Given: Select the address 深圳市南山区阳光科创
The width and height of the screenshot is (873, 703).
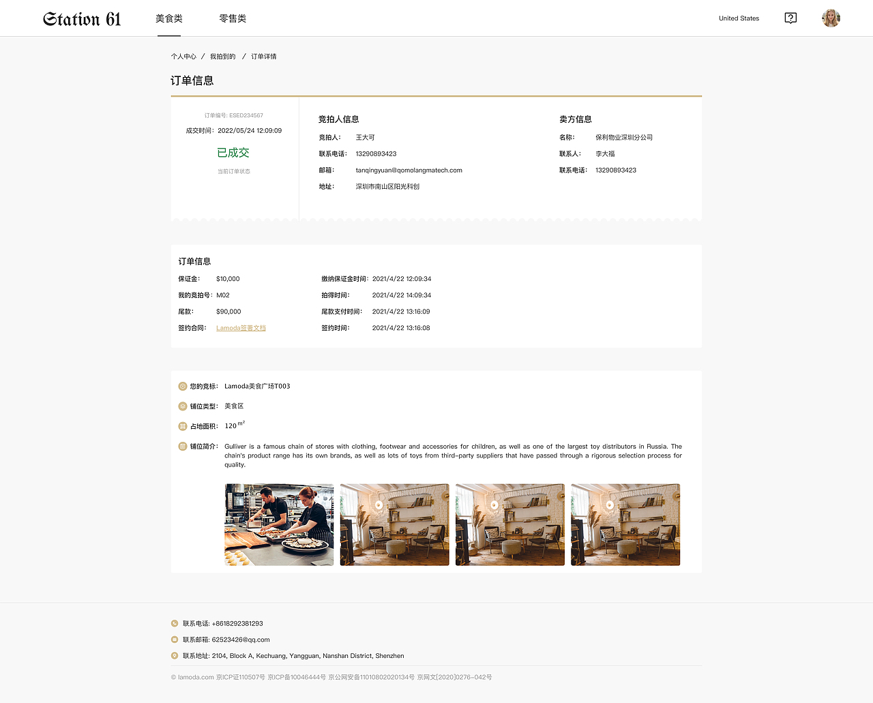Looking at the screenshot, I should point(387,187).
